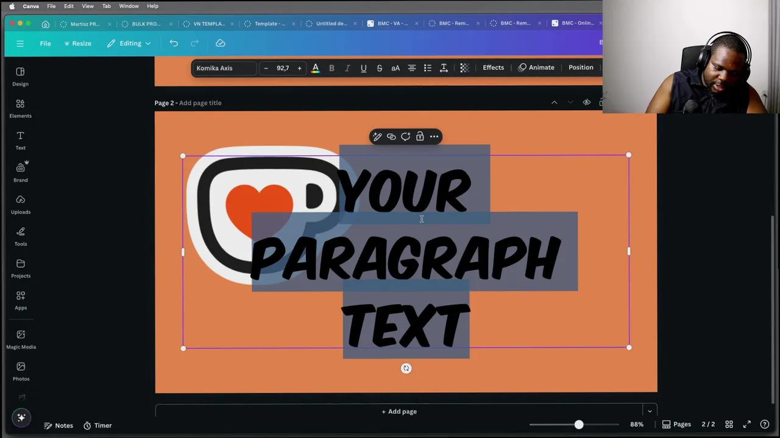
Task: Open the Editing mode dropdown
Action: [129, 43]
